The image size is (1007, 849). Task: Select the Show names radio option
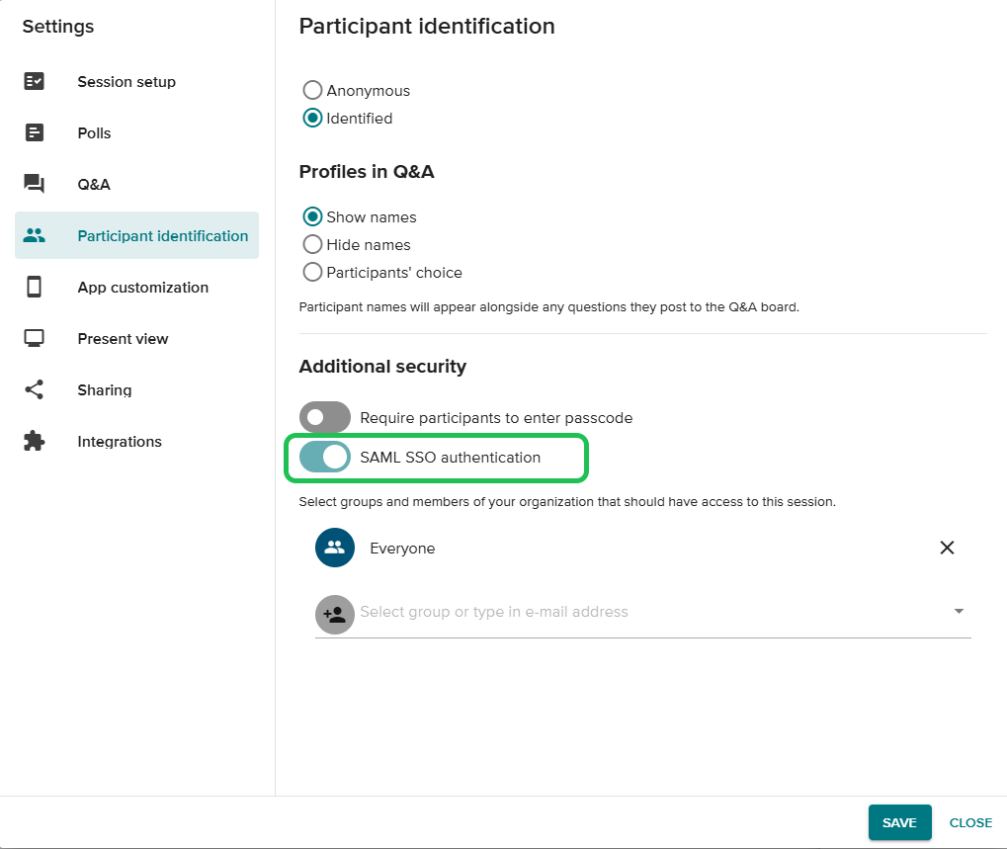click(x=312, y=217)
